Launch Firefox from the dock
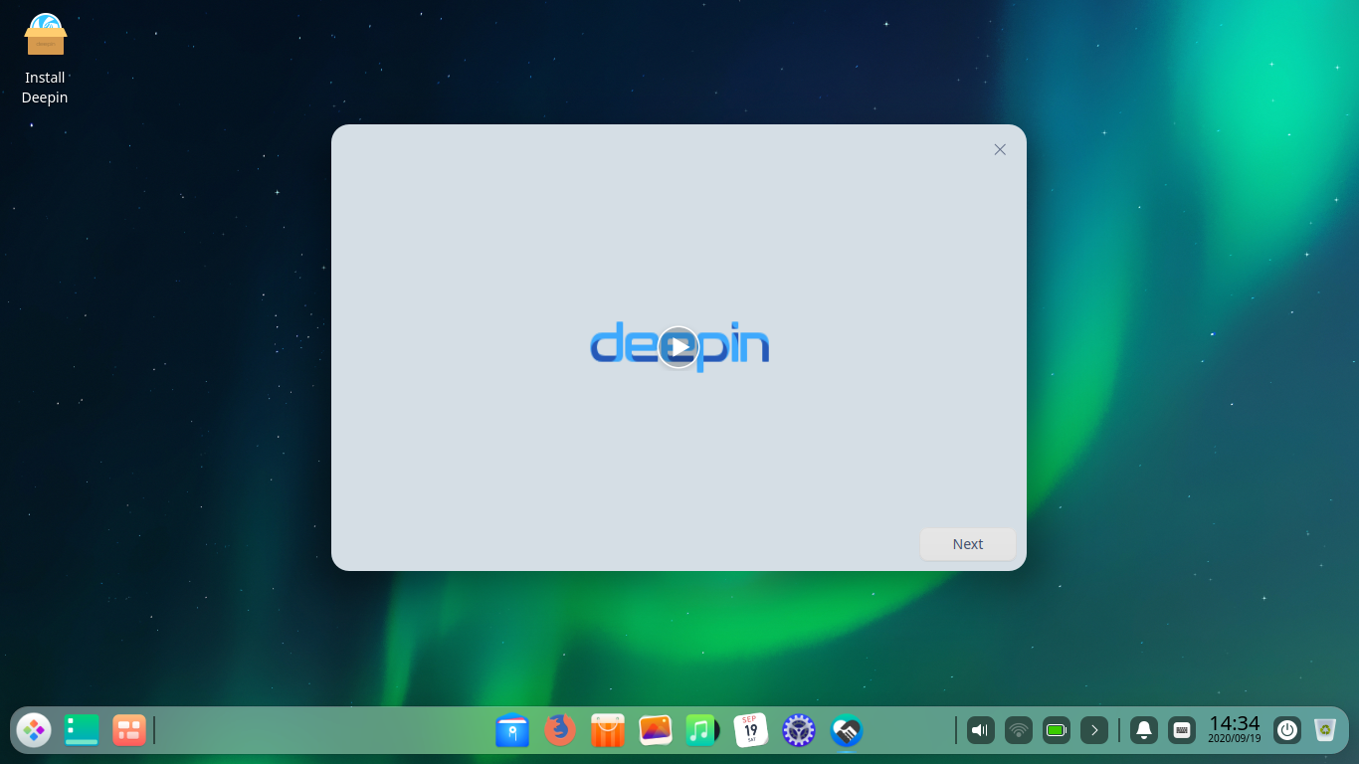The width and height of the screenshot is (1359, 764). click(x=560, y=730)
